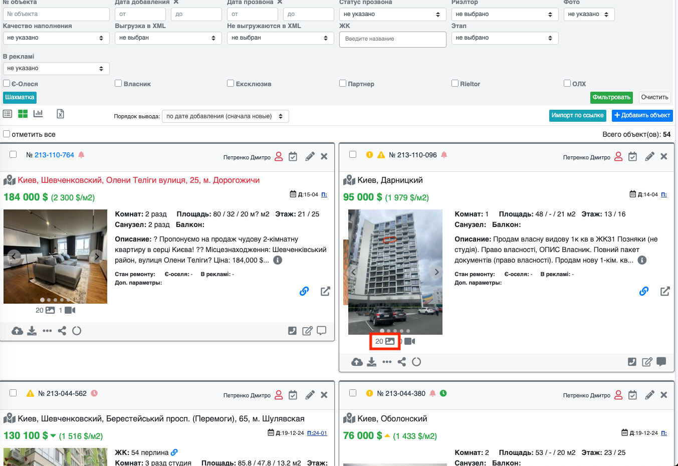Open the Шахматка view
Screen dimensions: 678x466
tap(20, 98)
